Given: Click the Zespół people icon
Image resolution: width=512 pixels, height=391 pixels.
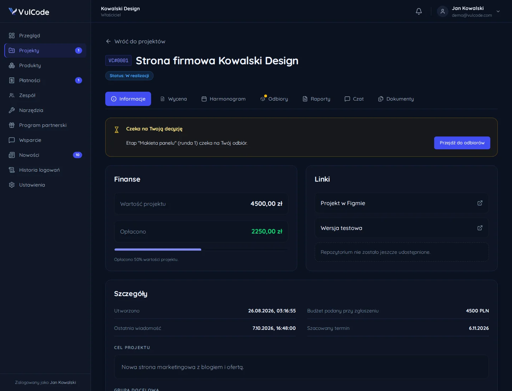Looking at the screenshot, I should click(12, 95).
